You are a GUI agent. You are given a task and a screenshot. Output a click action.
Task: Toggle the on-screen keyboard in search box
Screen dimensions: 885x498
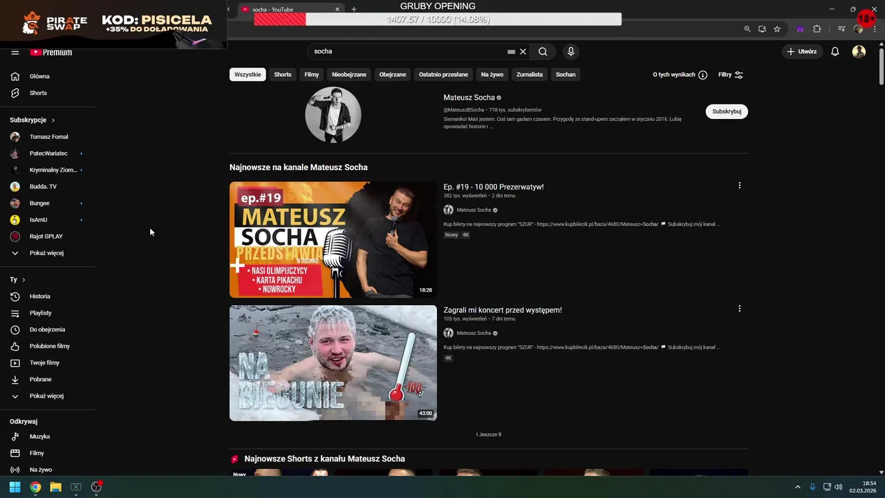click(x=511, y=51)
